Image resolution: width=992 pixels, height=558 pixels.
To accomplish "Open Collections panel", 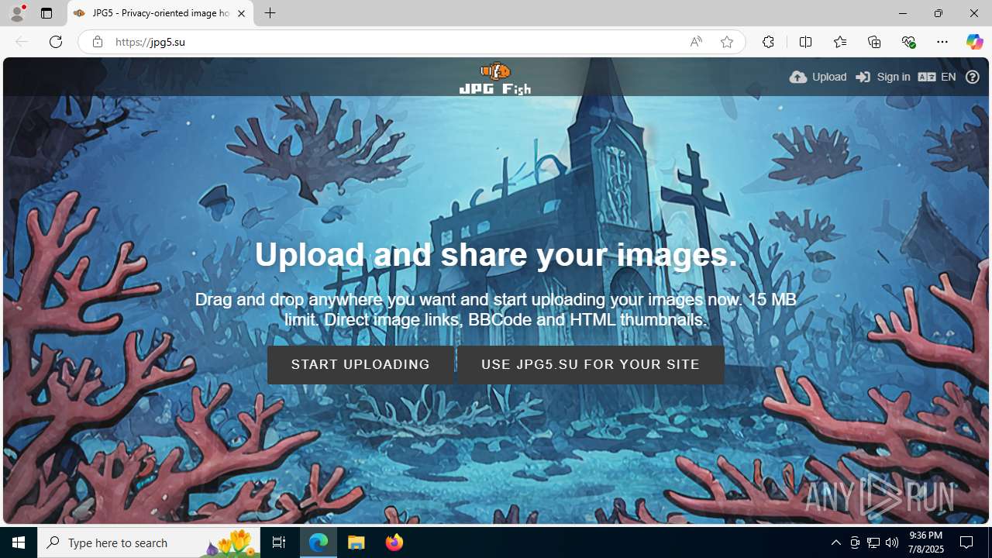I will click(874, 42).
